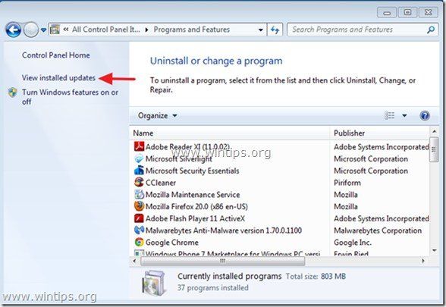
Task: Select Mozilla Firefox 20.0 icon entry
Action: (x=139, y=206)
